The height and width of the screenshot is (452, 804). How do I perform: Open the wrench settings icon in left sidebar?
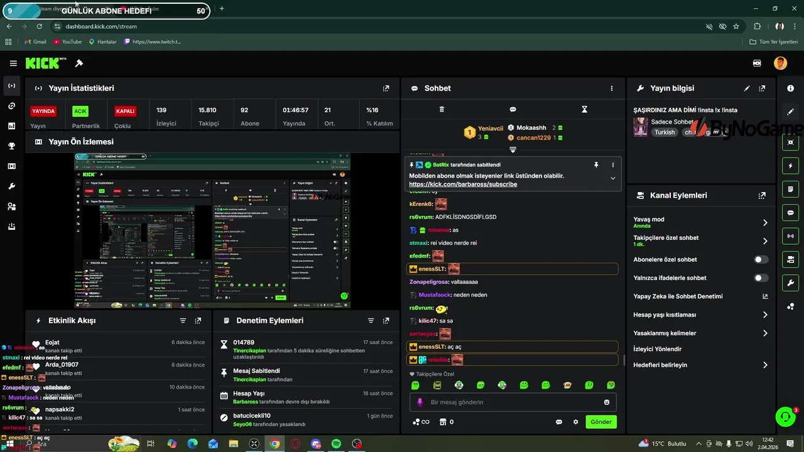point(11,186)
